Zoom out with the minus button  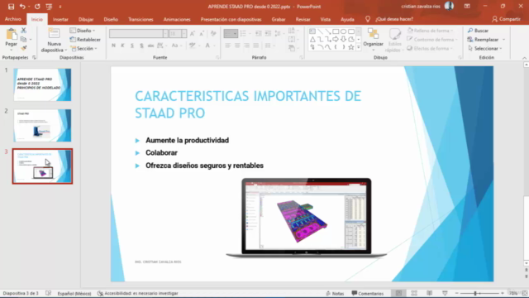[457, 293]
